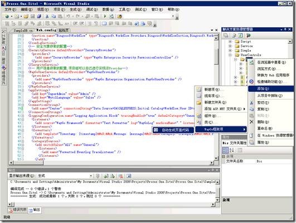Click the Copy toolbar icon
This screenshot has width=296, height=223.
(54, 17)
